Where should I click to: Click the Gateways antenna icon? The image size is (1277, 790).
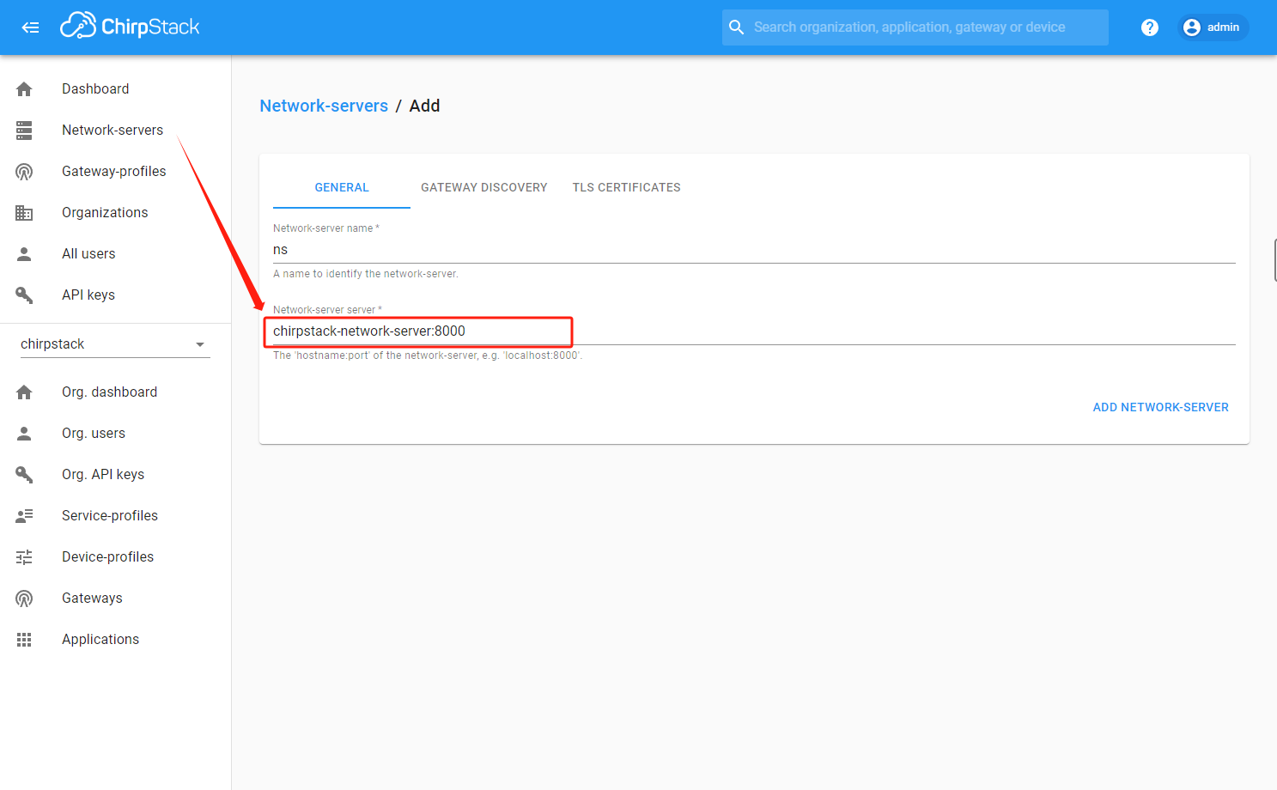pyautogui.click(x=24, y=599)
